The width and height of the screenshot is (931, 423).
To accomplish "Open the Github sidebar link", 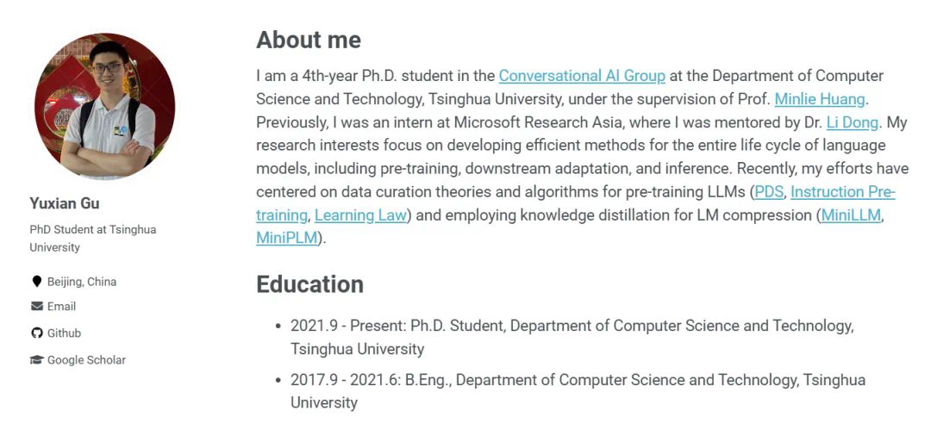I will [x=64, y=333].
